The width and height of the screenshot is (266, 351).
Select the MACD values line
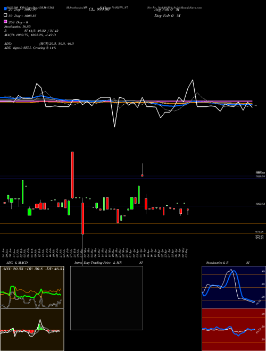pos(30,35)
